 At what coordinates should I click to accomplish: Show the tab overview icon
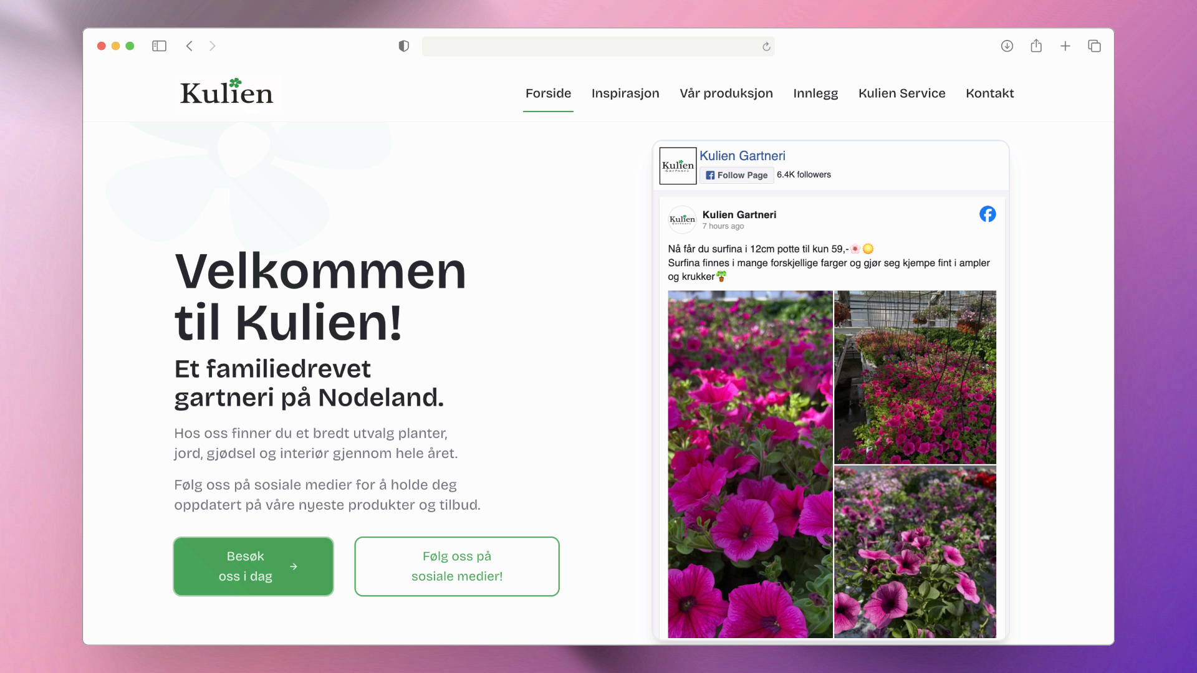click(x=1094, y=46)
